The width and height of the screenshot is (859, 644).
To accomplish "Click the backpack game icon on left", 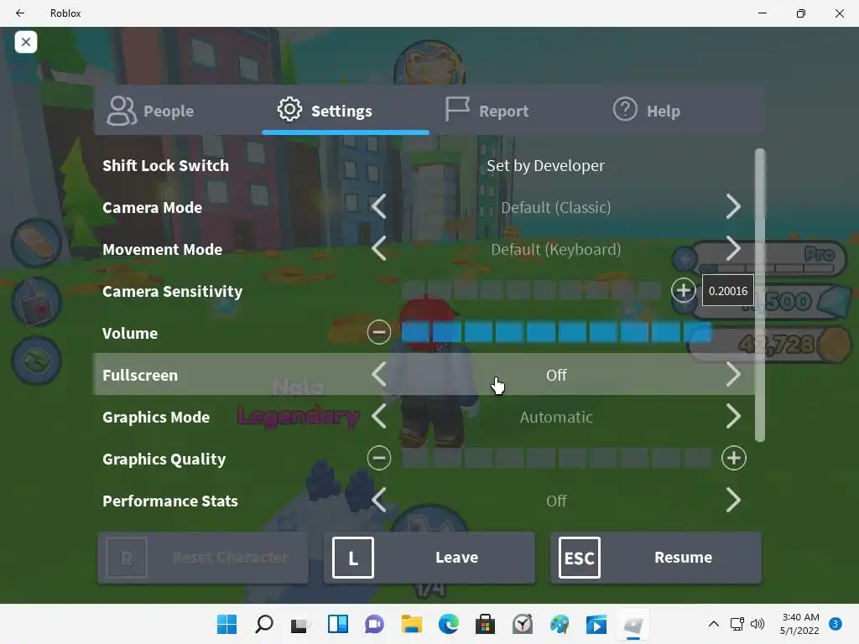I will [x=37, y=302].
